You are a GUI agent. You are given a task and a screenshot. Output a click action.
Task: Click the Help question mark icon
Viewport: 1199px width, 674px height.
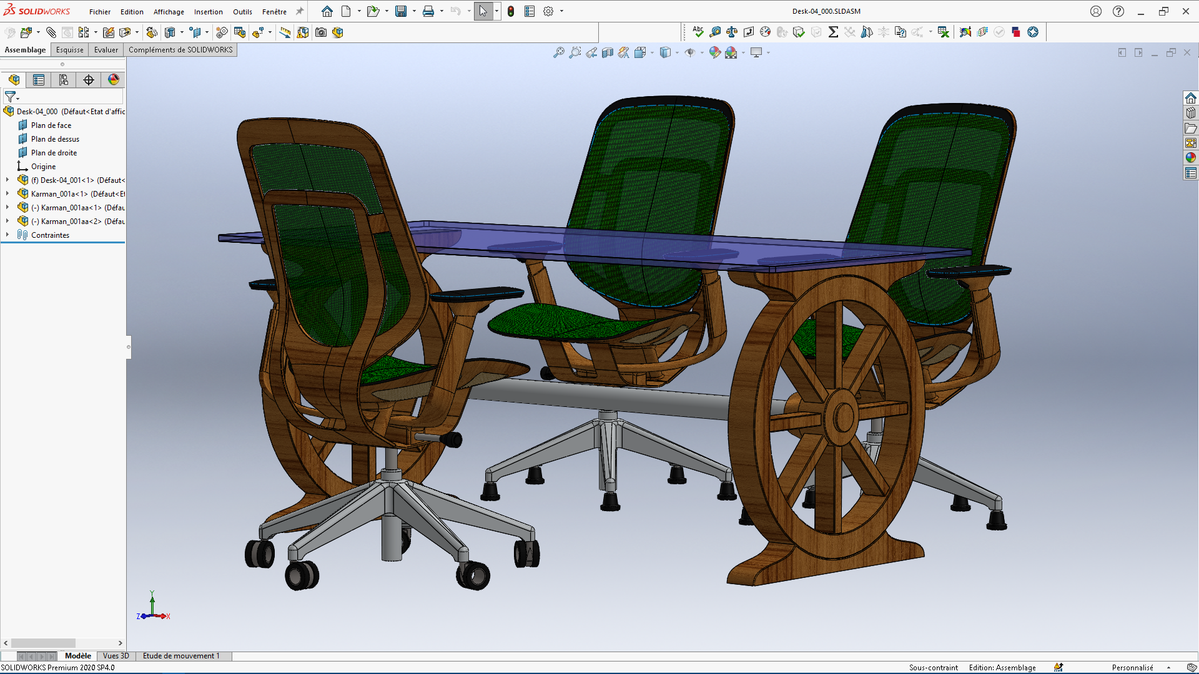pos(1118,11)
